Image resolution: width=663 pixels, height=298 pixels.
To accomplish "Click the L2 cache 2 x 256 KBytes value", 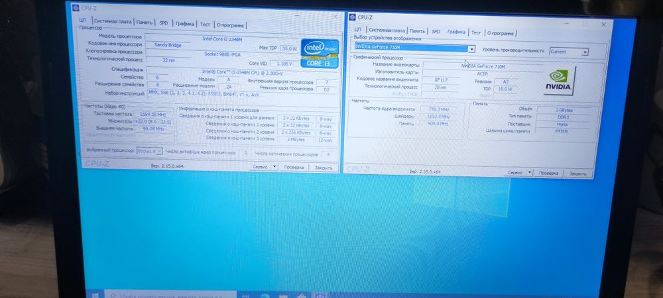I will point(296,132).
